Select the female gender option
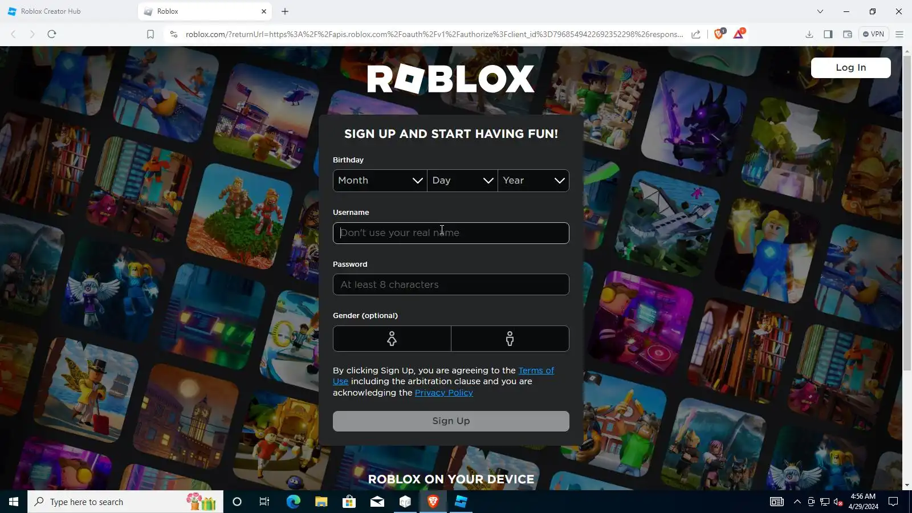The width and height of the screenshot is (912, 513). pyautogui.click(x=392, y=339)
